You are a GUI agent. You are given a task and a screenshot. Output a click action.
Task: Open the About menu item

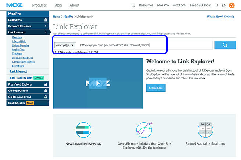[74, 5]
